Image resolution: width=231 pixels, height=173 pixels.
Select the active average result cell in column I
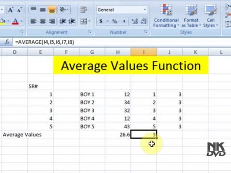(144, 134)
